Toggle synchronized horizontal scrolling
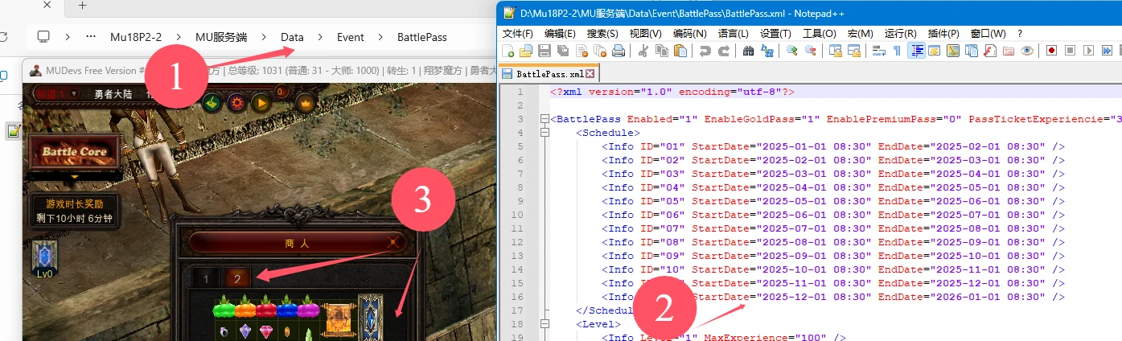The height and width of the screenshot is (341, 1122). click(x=854, y=51)
